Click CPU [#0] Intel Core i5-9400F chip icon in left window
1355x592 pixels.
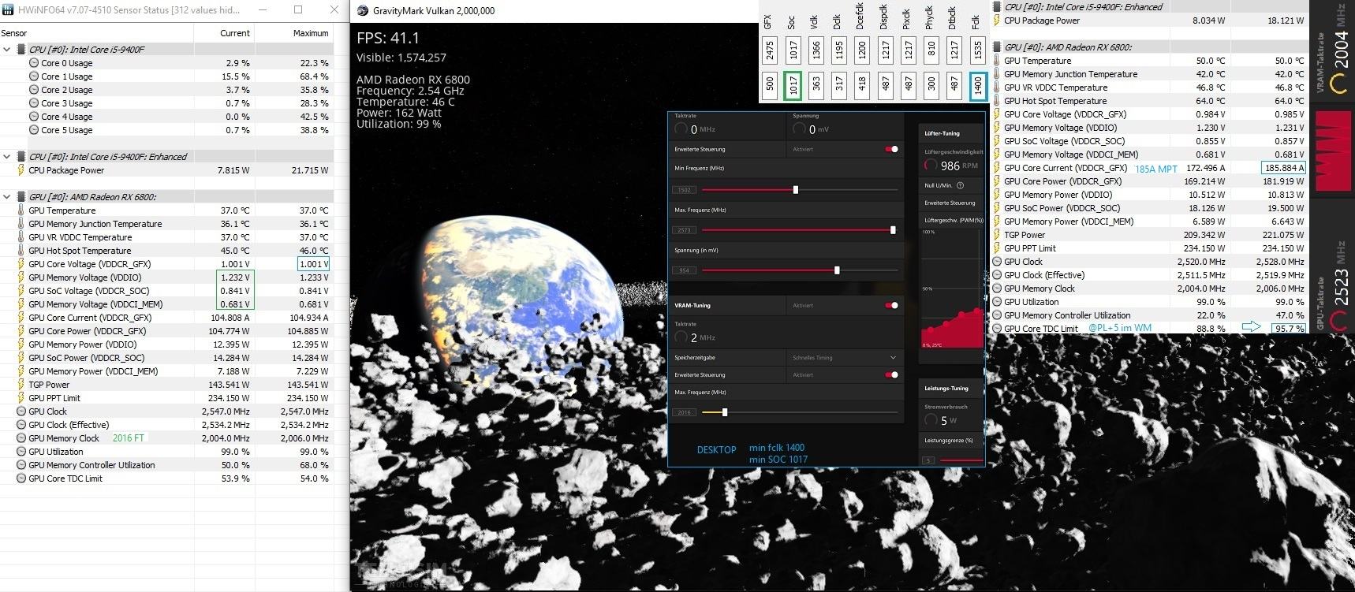coord(22,49)
